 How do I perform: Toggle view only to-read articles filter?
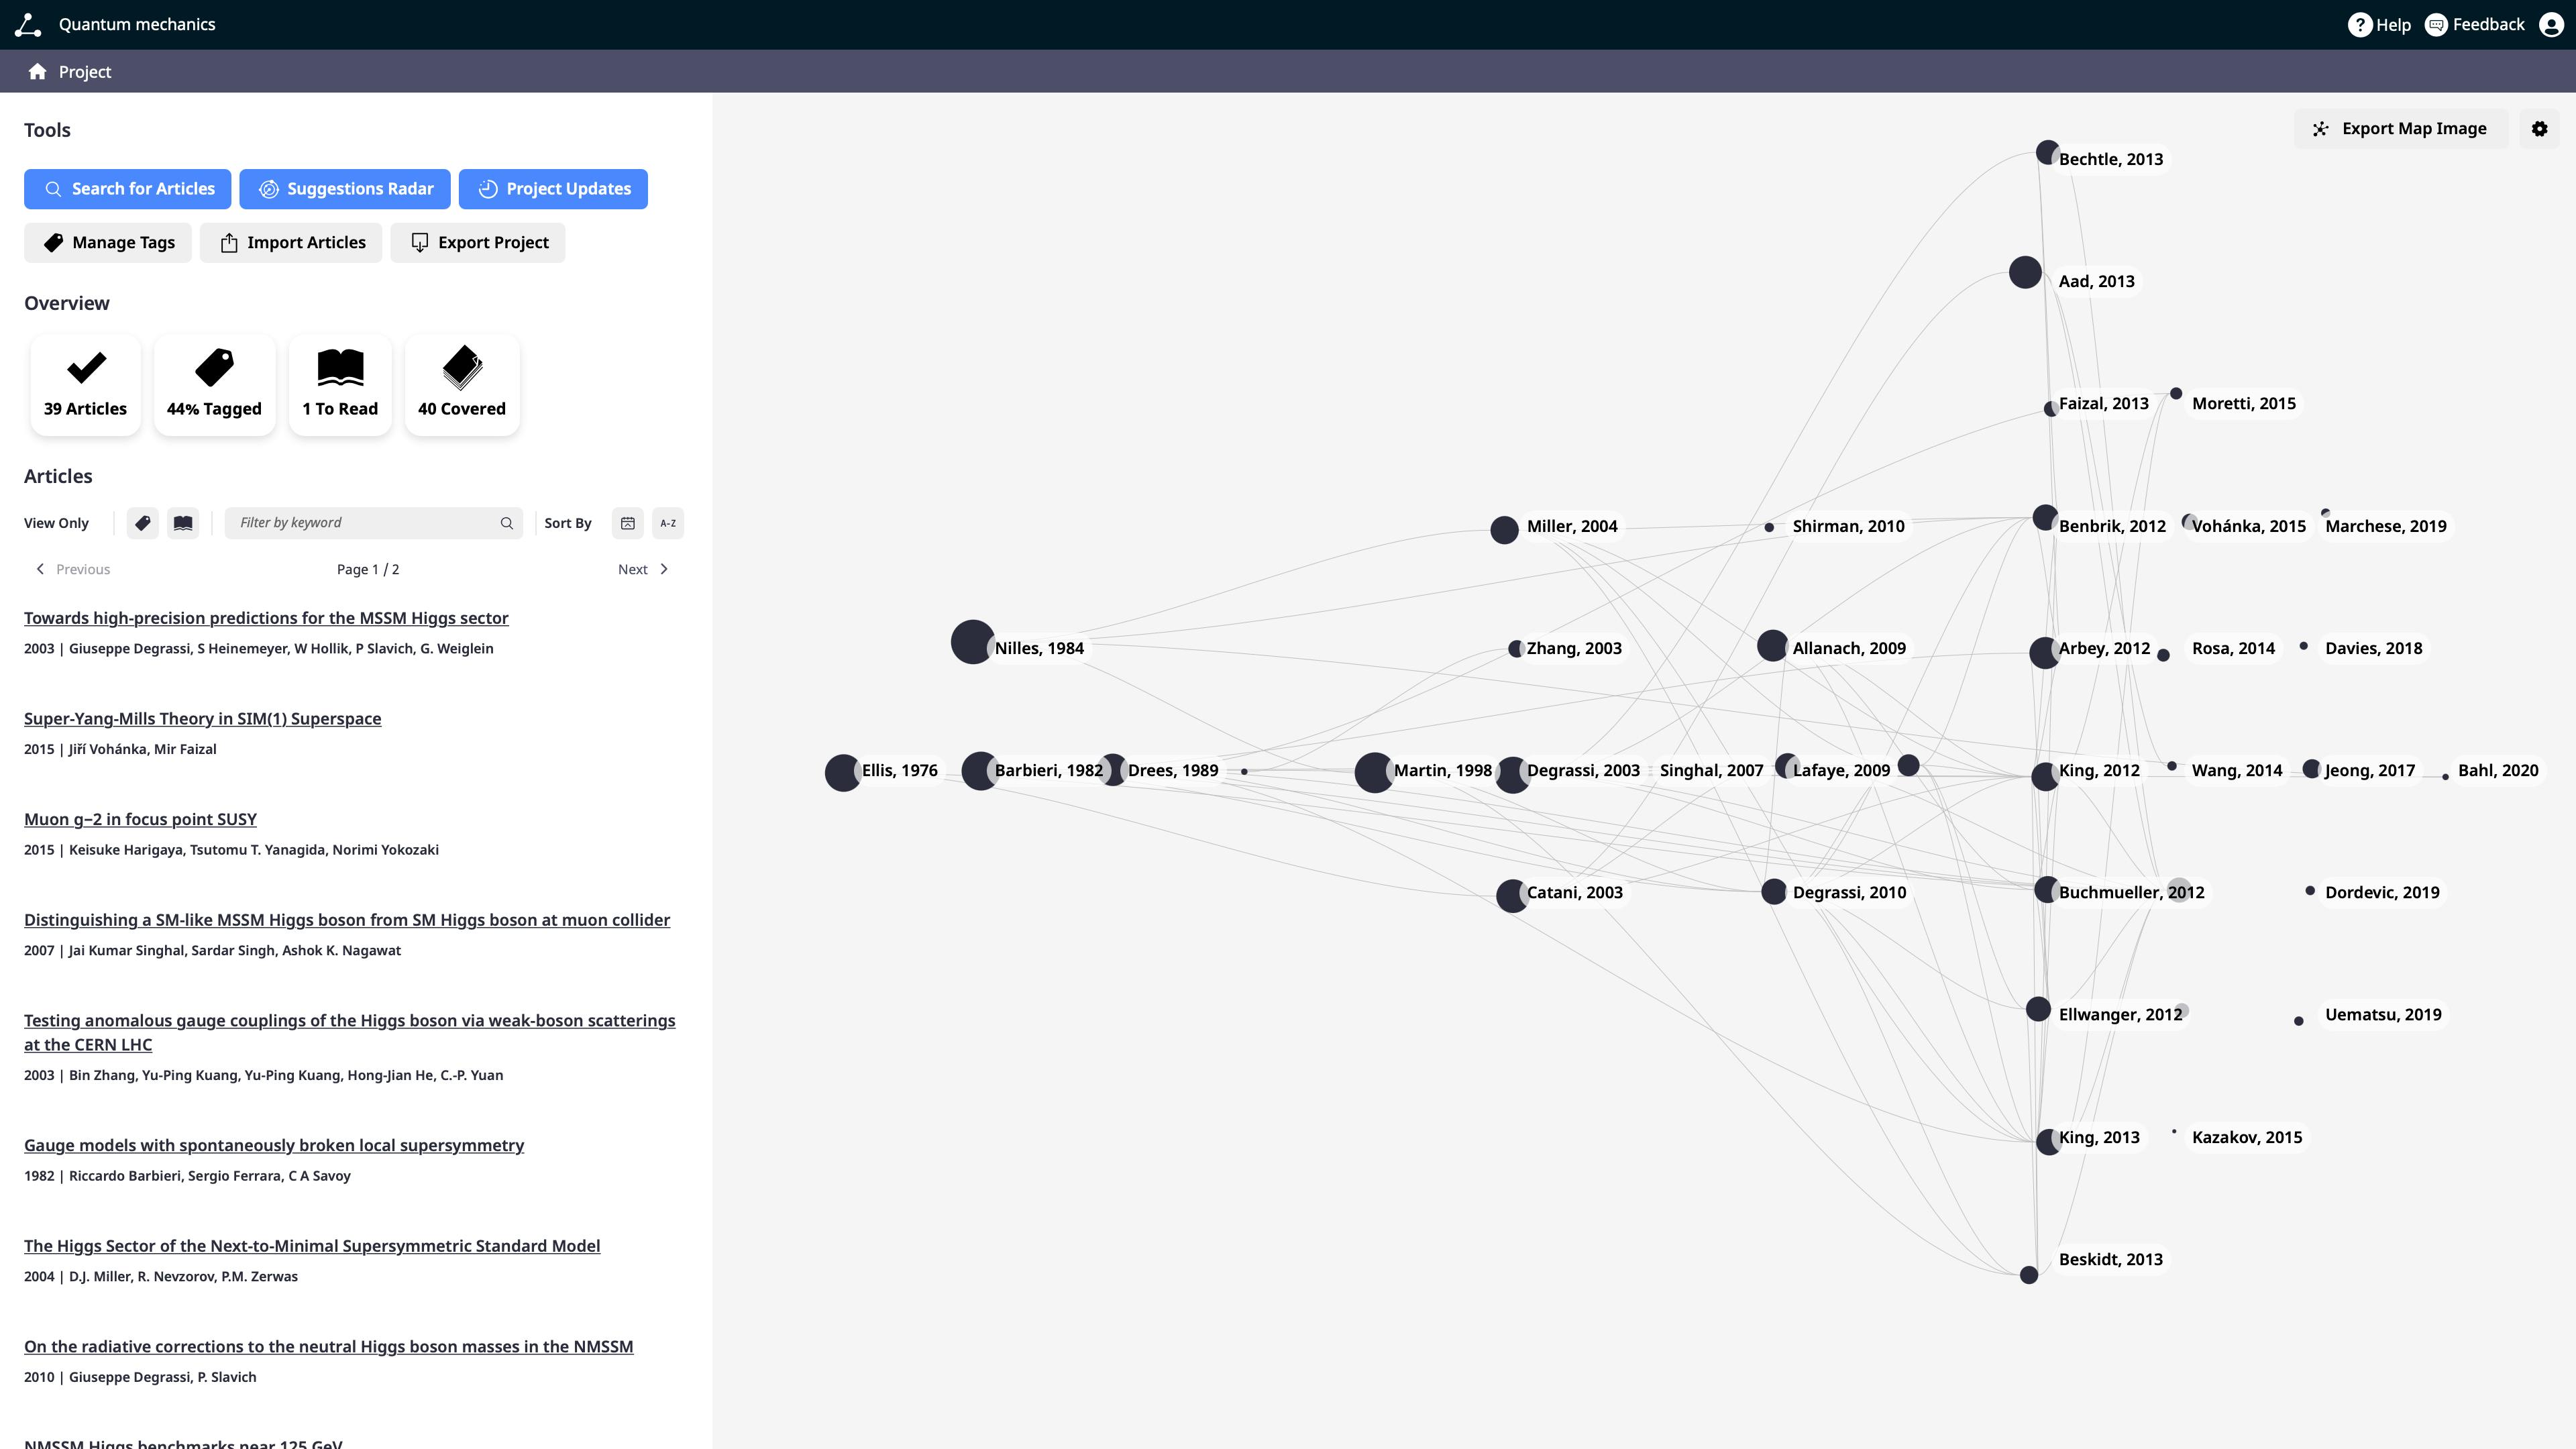pyautogui.click(x=183, y=523)
